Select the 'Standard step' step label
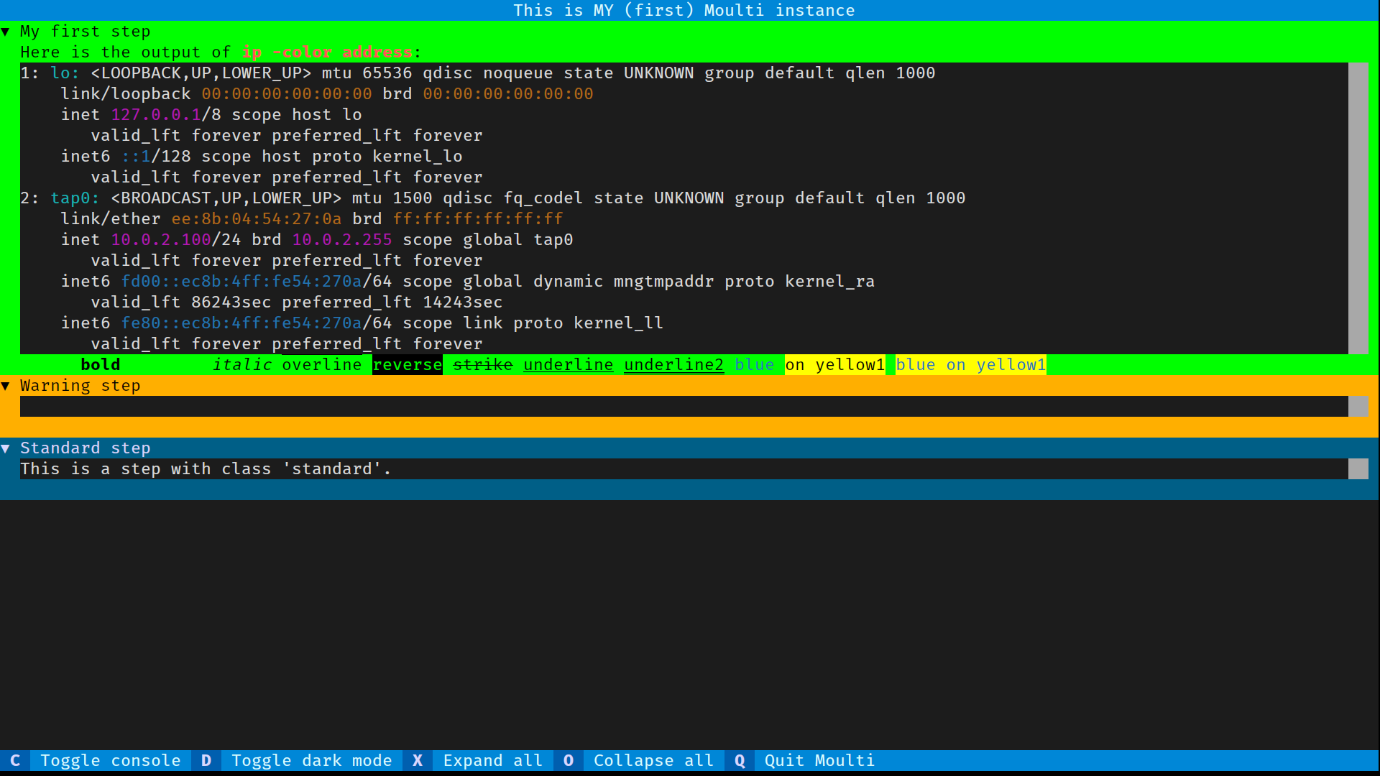 point(86,448)
